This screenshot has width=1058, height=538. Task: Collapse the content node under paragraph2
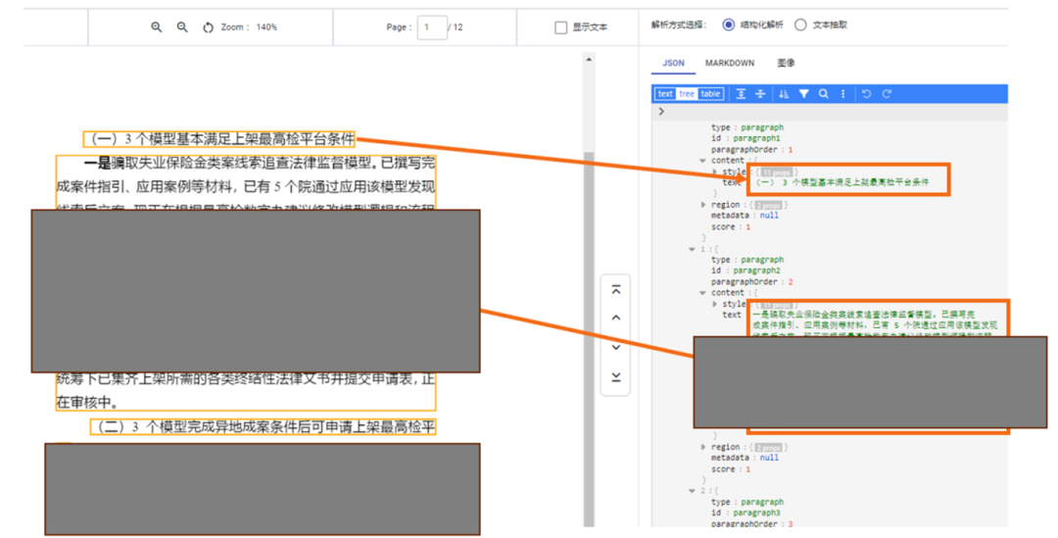coord(702,293)
